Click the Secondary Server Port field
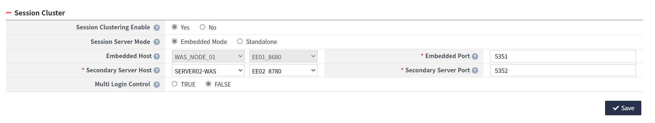The height and width of the screenshot is (123, 655). (563, 71)
